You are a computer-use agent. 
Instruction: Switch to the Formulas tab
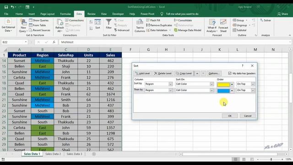tap(65, 14)
